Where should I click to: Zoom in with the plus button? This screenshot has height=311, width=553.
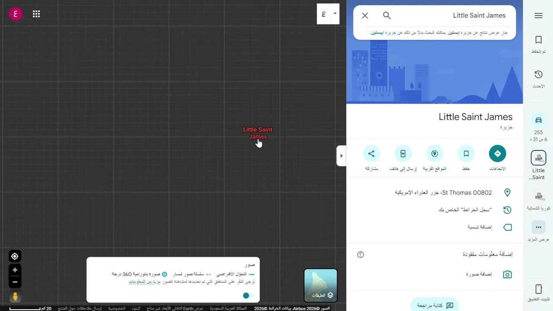[15, 270]
